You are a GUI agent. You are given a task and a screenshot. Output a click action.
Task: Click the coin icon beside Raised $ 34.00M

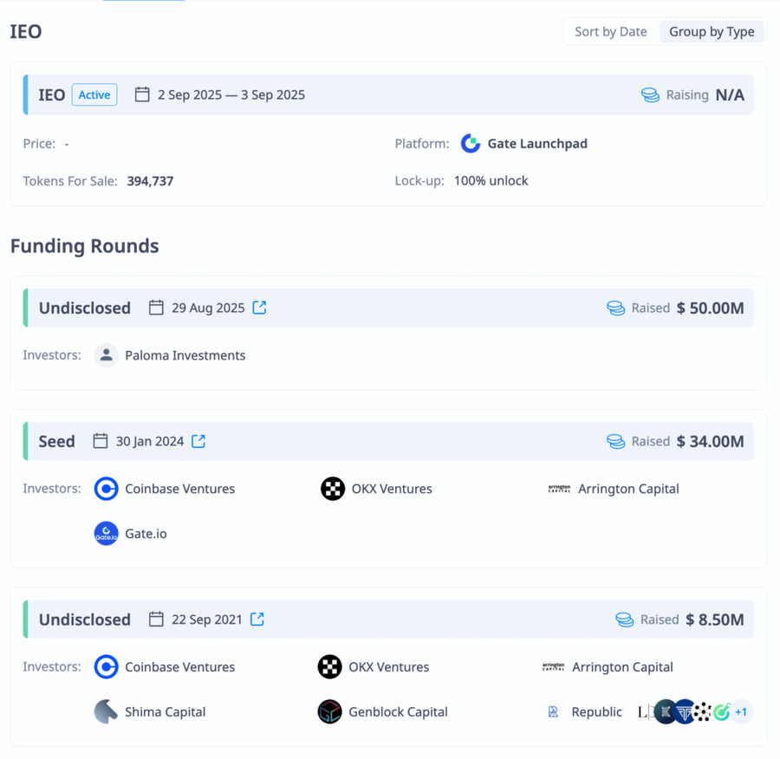[x=615, y=442]
